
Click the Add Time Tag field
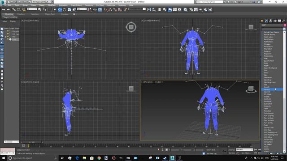pyautogui.click(x=212, y=153)
